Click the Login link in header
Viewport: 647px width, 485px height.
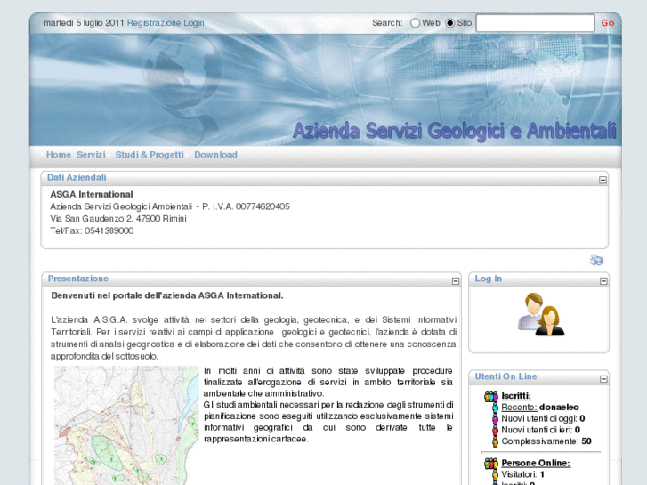[194, 23]
